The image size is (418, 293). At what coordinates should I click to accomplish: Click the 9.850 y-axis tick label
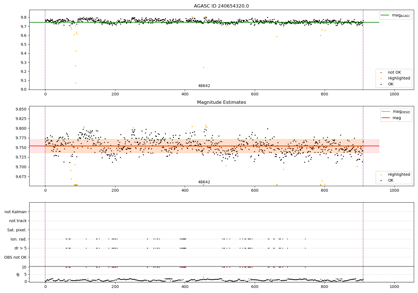point(21,109)
